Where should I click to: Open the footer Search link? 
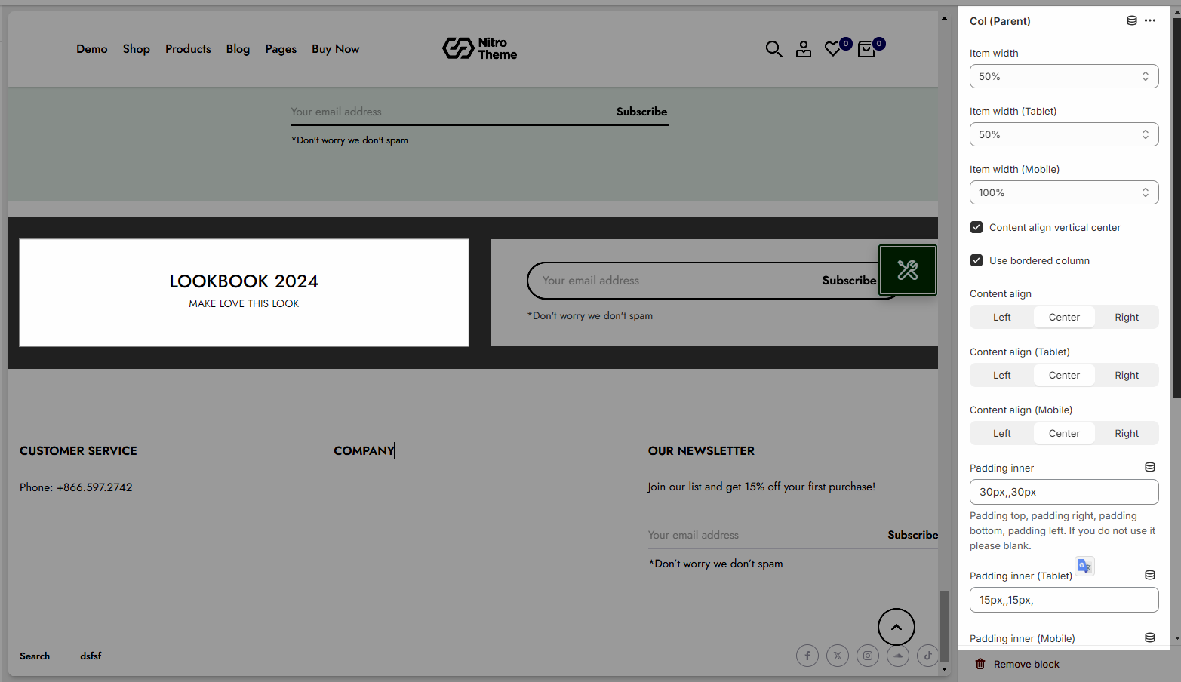coord(35,656)
